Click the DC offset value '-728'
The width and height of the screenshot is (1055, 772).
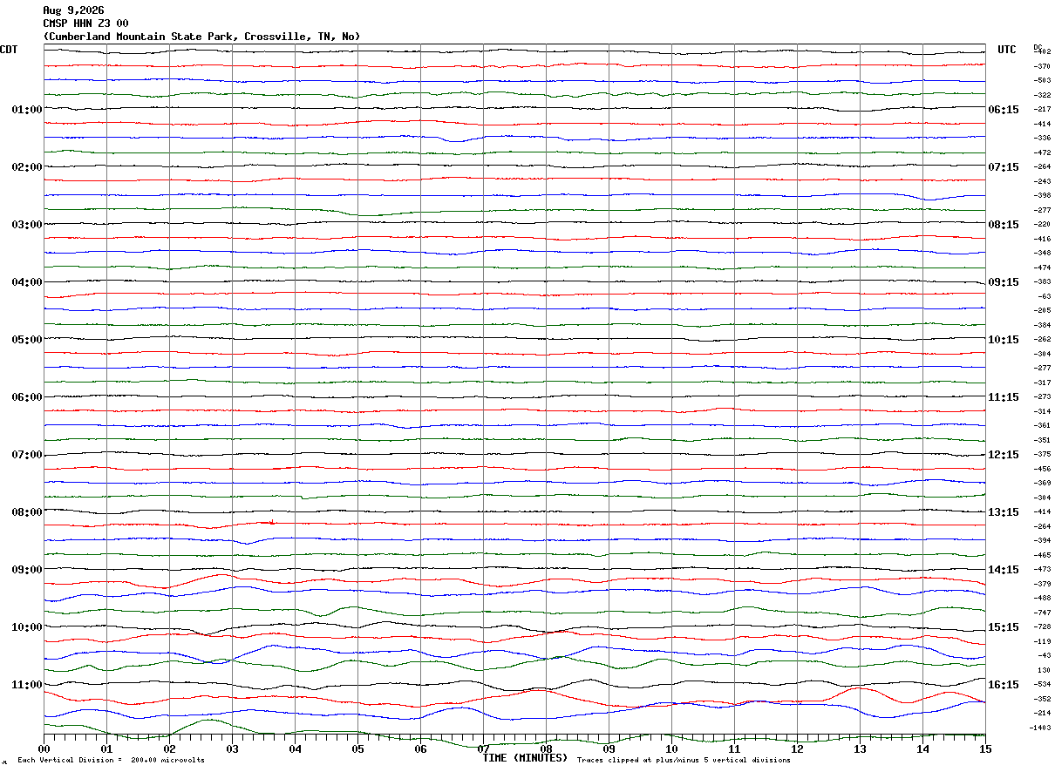(x=1042, y=626)
